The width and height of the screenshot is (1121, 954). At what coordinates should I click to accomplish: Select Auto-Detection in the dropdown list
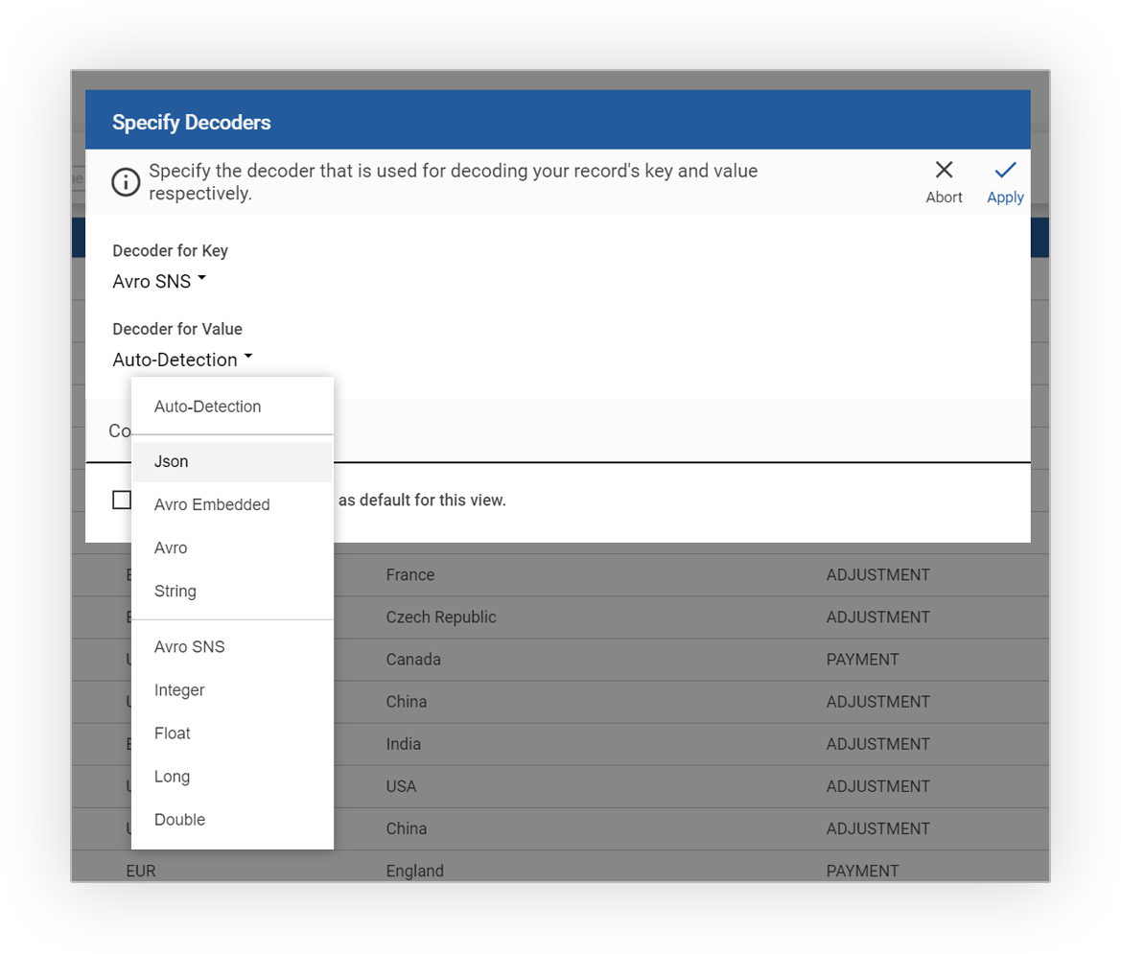tap(232, 407)
